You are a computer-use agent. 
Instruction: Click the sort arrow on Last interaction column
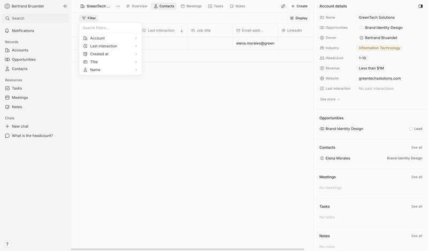click(x=181, y=30)
